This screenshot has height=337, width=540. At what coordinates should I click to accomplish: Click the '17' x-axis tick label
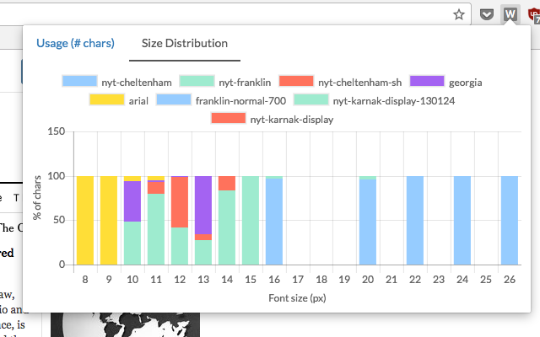[298, 280]
